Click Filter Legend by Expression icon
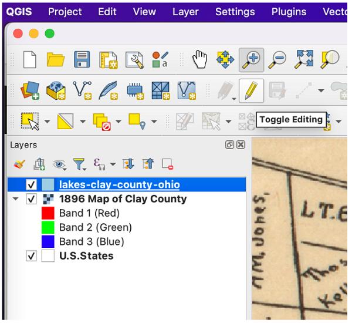 (99, 164)
